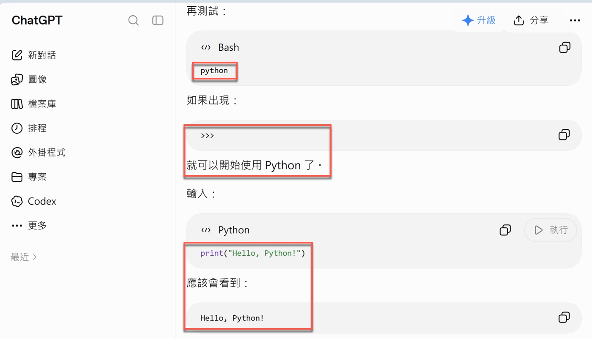
Task: Click the Python code language icon
Action: point(206,230)
